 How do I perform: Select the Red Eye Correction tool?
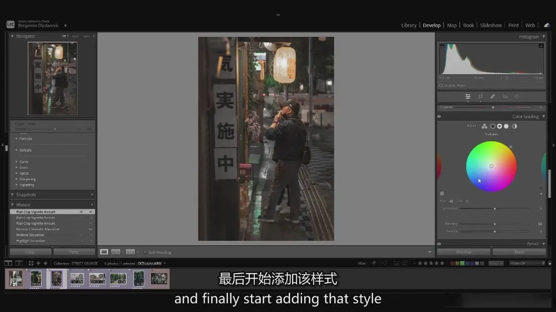point(505,96)
